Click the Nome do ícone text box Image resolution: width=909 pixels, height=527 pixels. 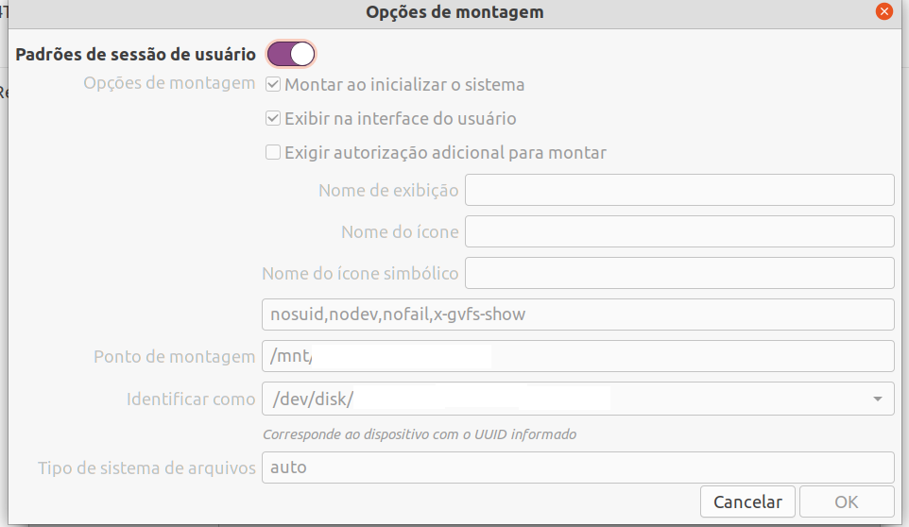coord(679,231)
